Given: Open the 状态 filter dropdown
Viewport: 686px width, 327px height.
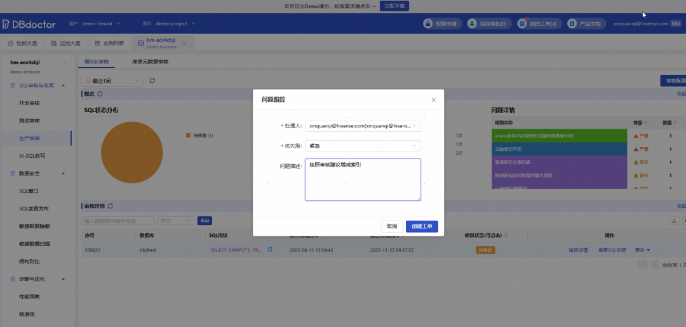Looking at the screenshot, I should (x=176, y=221).
